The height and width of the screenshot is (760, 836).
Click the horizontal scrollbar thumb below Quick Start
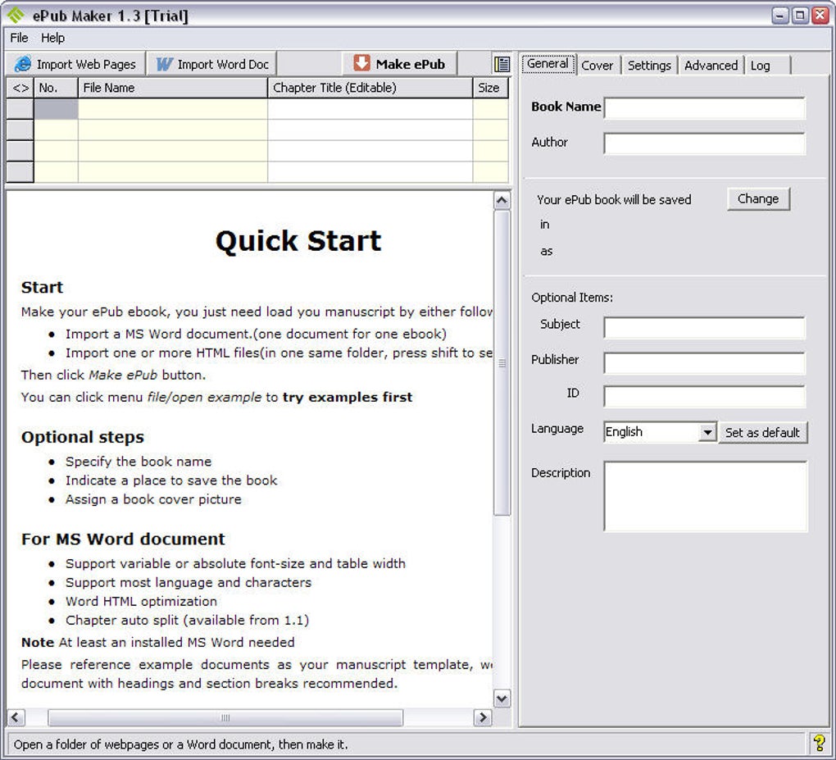pyautogui.click(x=225, y=717)
